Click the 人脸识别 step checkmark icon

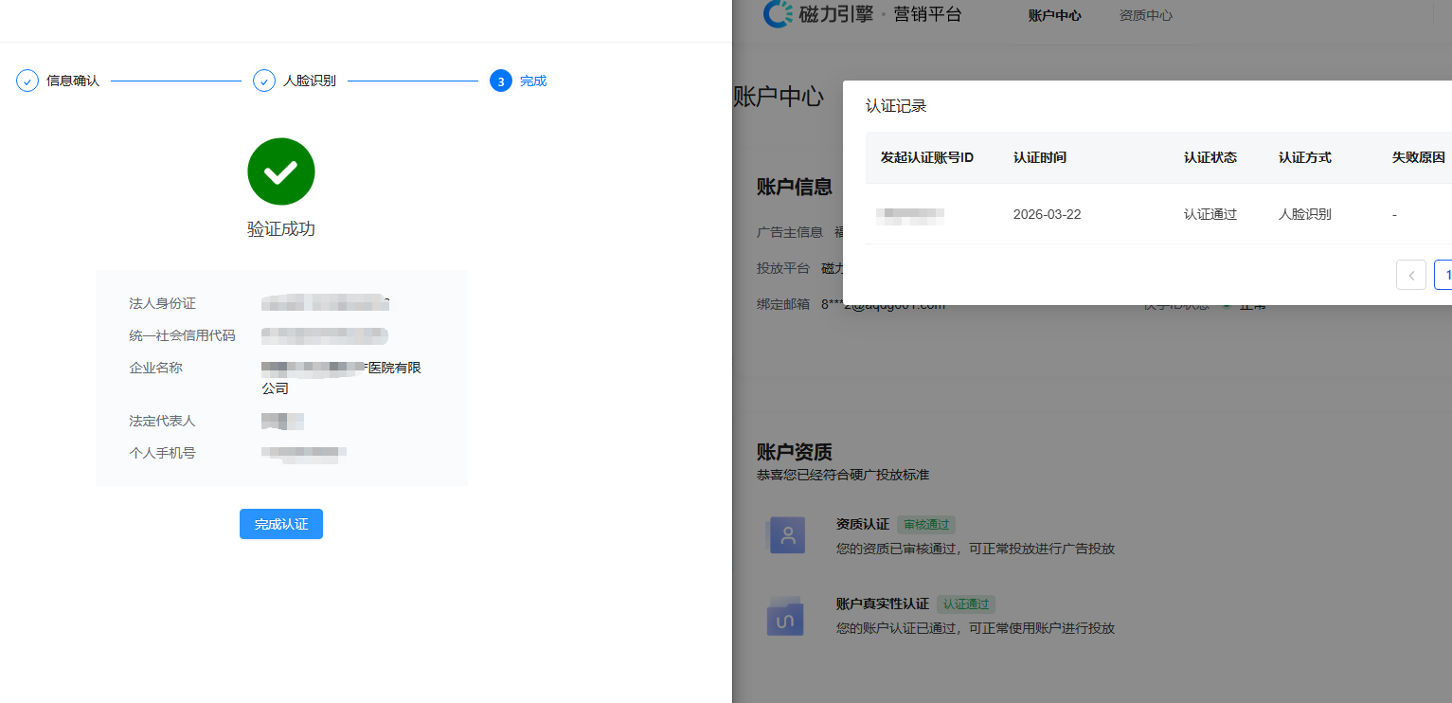264,81
